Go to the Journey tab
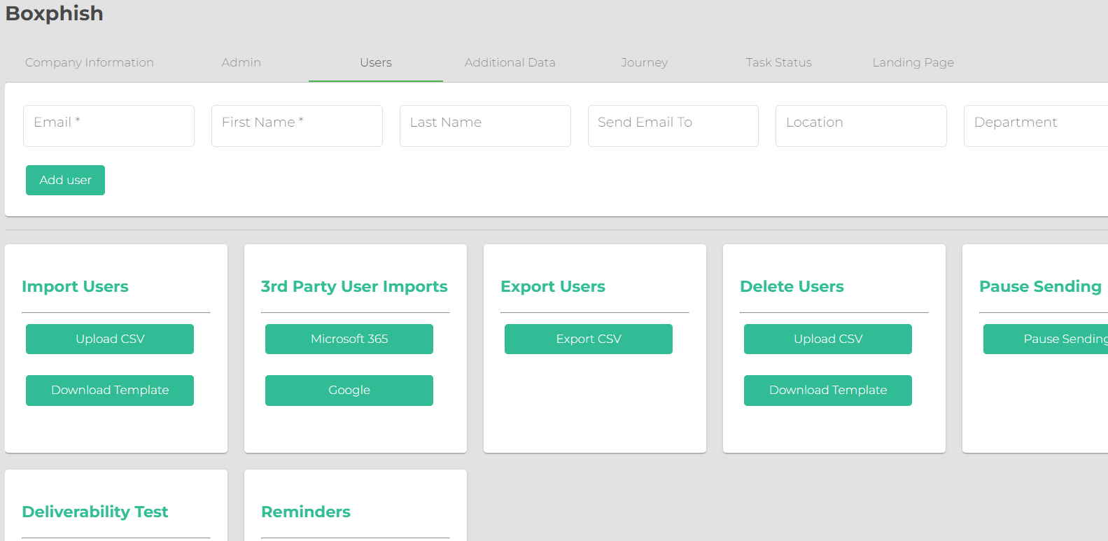This screenshot has height=541, width=1108. click(x=645, y=62)
